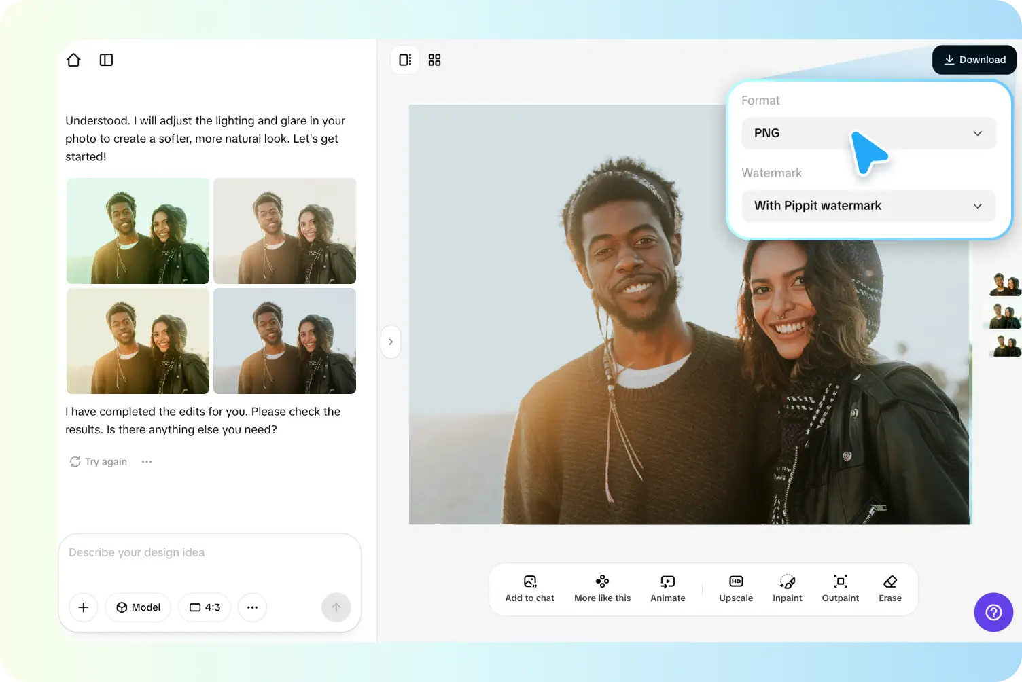
Task: Switch to grid view of results
Action: tap(434, 60)
